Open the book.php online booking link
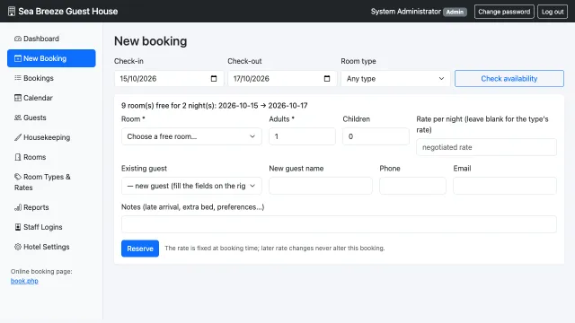The image size is (575, 323). (x=24, y=281)
